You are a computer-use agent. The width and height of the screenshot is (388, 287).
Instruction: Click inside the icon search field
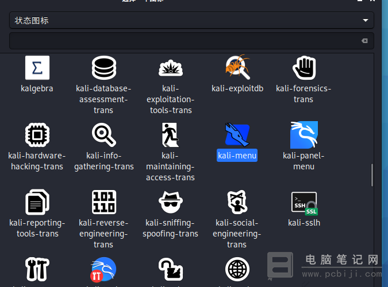coord(191,41)
